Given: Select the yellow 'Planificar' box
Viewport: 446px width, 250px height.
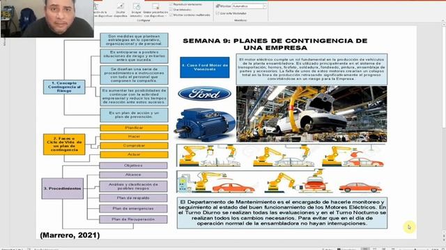Looking at the screenshot, I should pos(134,128).
